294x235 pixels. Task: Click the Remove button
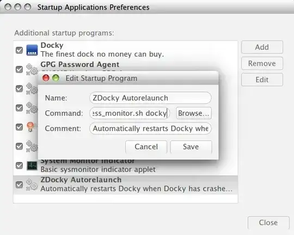point(262,63)
